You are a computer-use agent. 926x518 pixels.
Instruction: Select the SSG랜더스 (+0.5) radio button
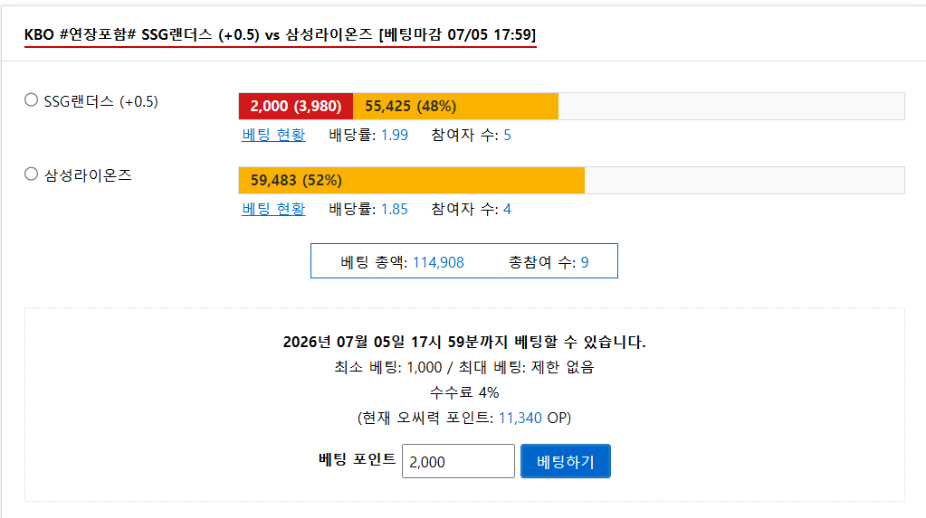pos(32,99)
